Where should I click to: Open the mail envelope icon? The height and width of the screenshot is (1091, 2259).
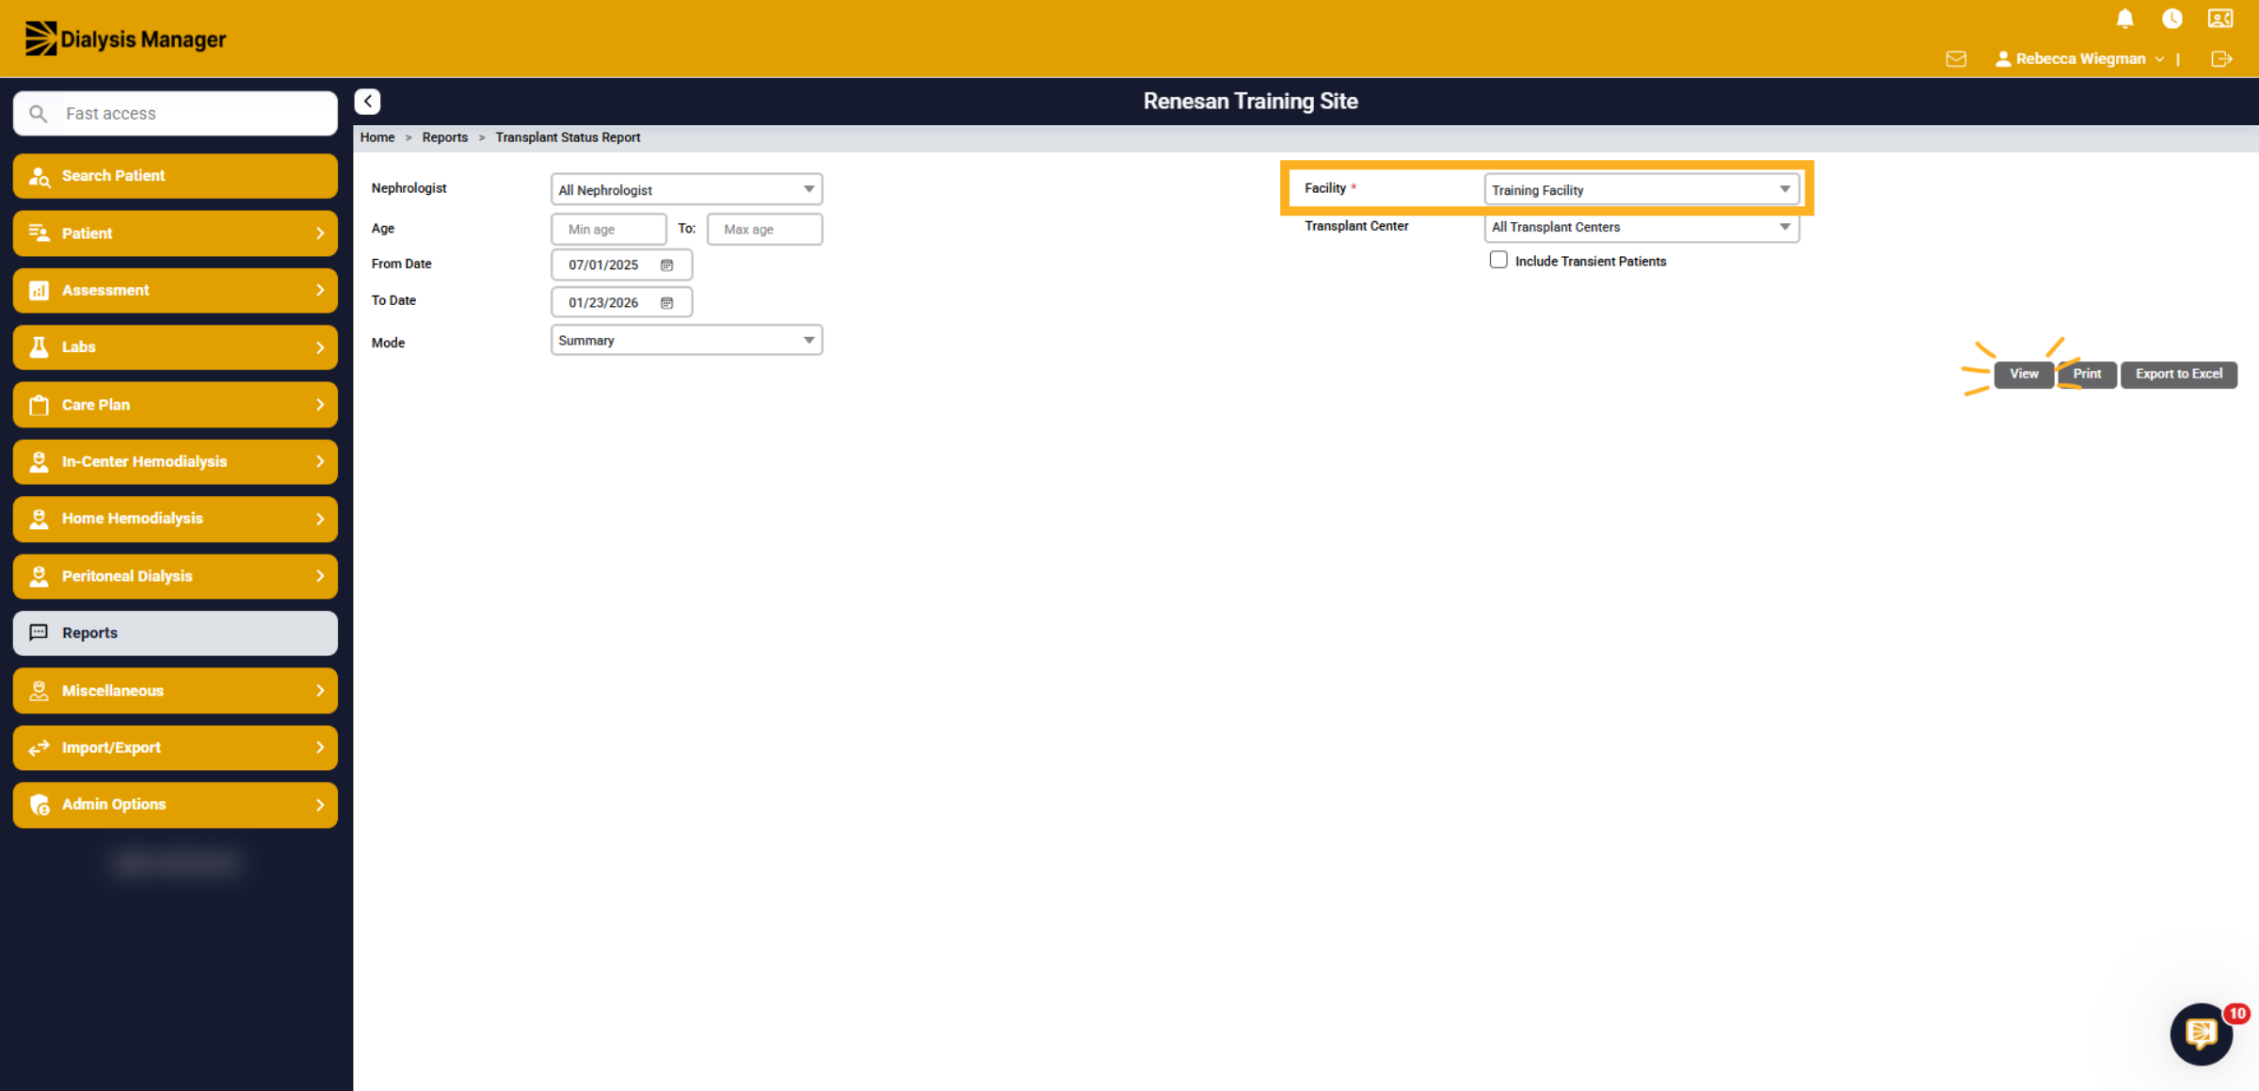pos(1956,59)
